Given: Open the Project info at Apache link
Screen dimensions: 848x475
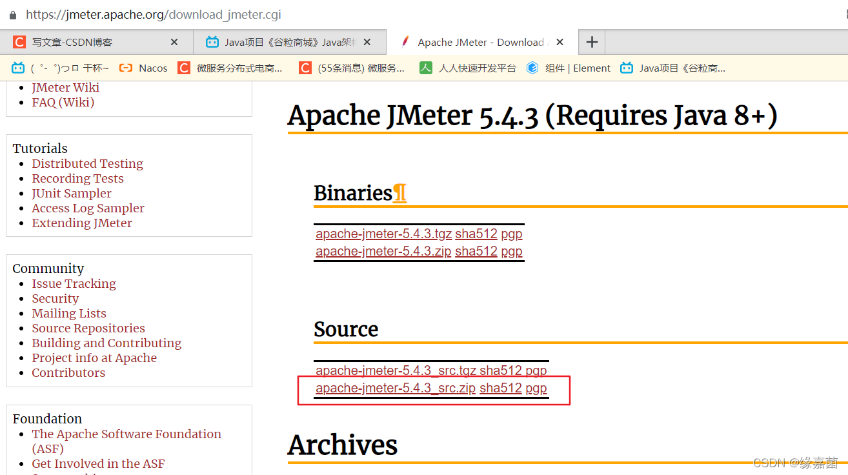Looking at the screenshot, I should click(94, 358).
